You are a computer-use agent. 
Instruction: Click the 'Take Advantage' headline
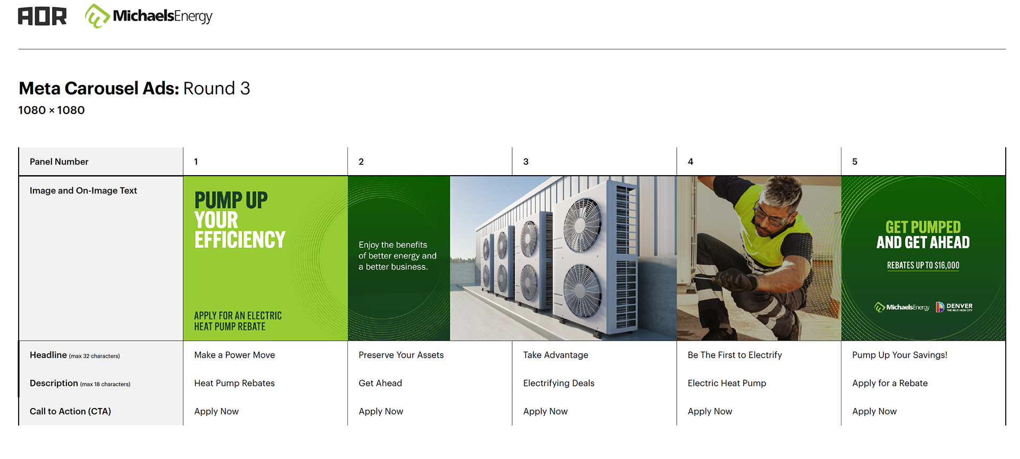[556, 355]
